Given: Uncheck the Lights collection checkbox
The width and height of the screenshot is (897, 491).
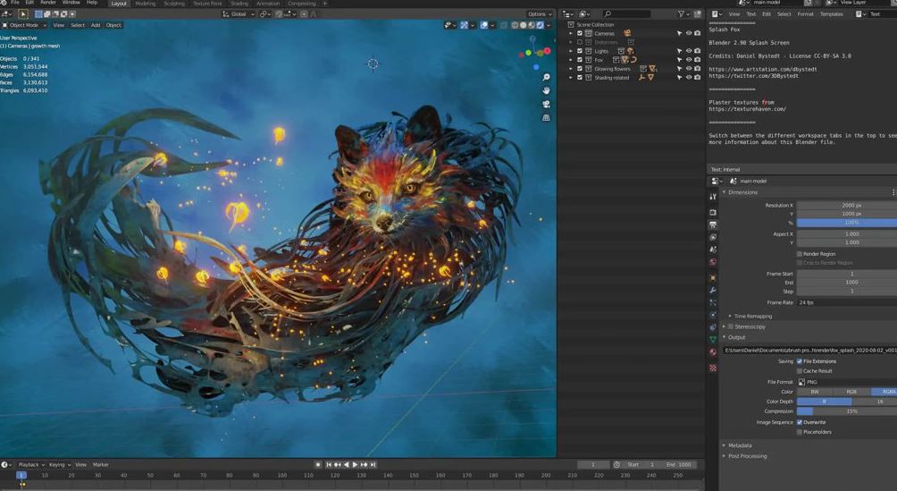Looking at the screenshot, I should coord(580,51).
